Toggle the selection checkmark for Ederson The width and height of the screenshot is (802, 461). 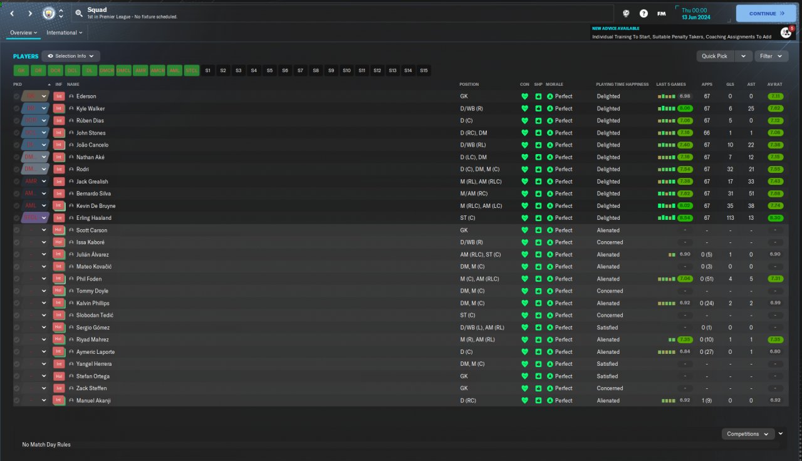click(x=16, y=96)
